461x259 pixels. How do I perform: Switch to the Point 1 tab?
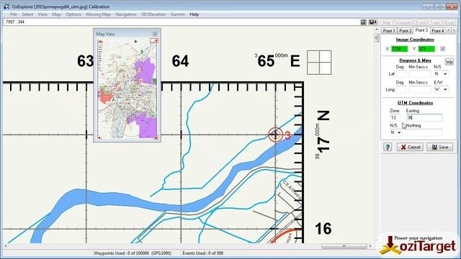point(389,30)
